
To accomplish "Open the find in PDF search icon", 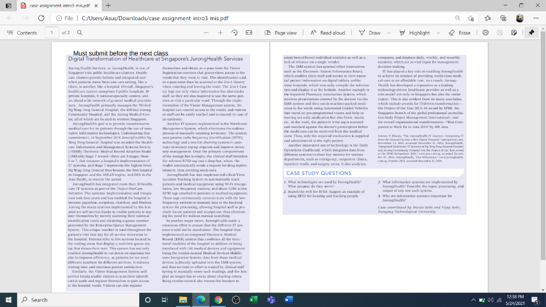I will pyautogui.click(x=80, y=33).
